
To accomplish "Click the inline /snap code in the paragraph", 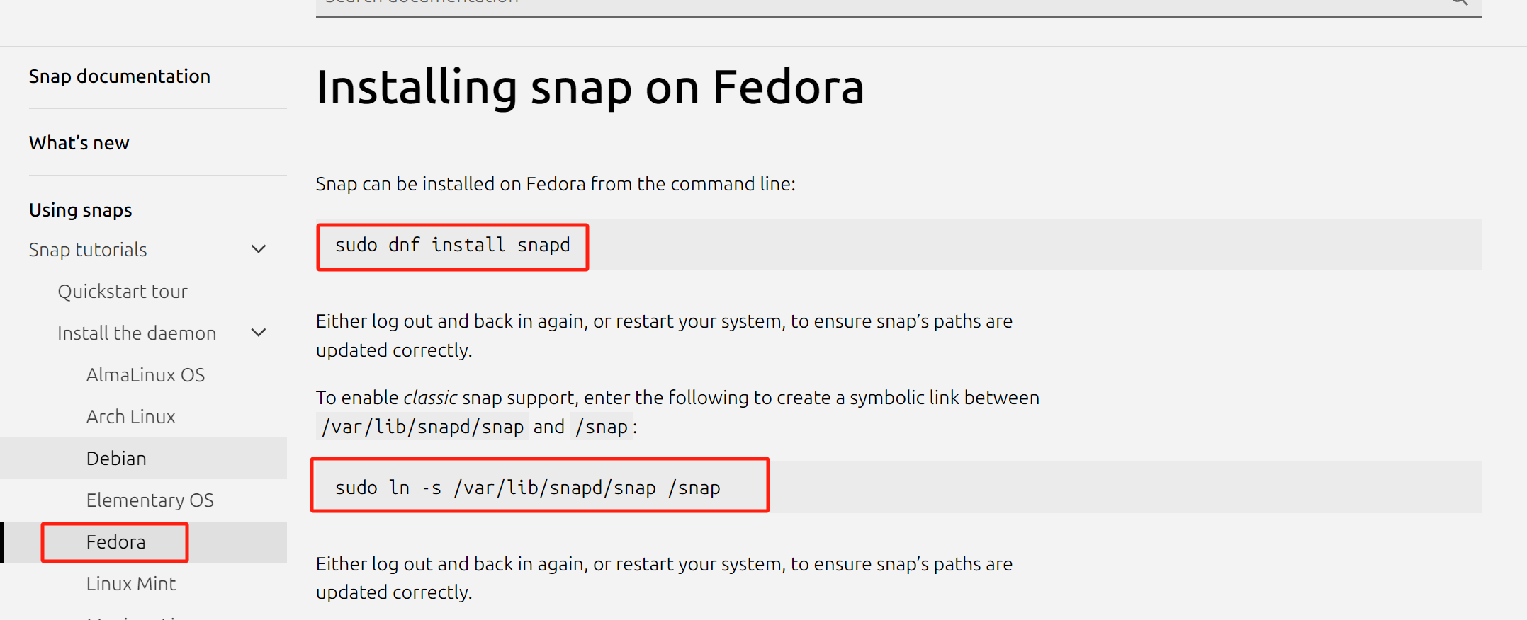I will [x=602, y=427].
